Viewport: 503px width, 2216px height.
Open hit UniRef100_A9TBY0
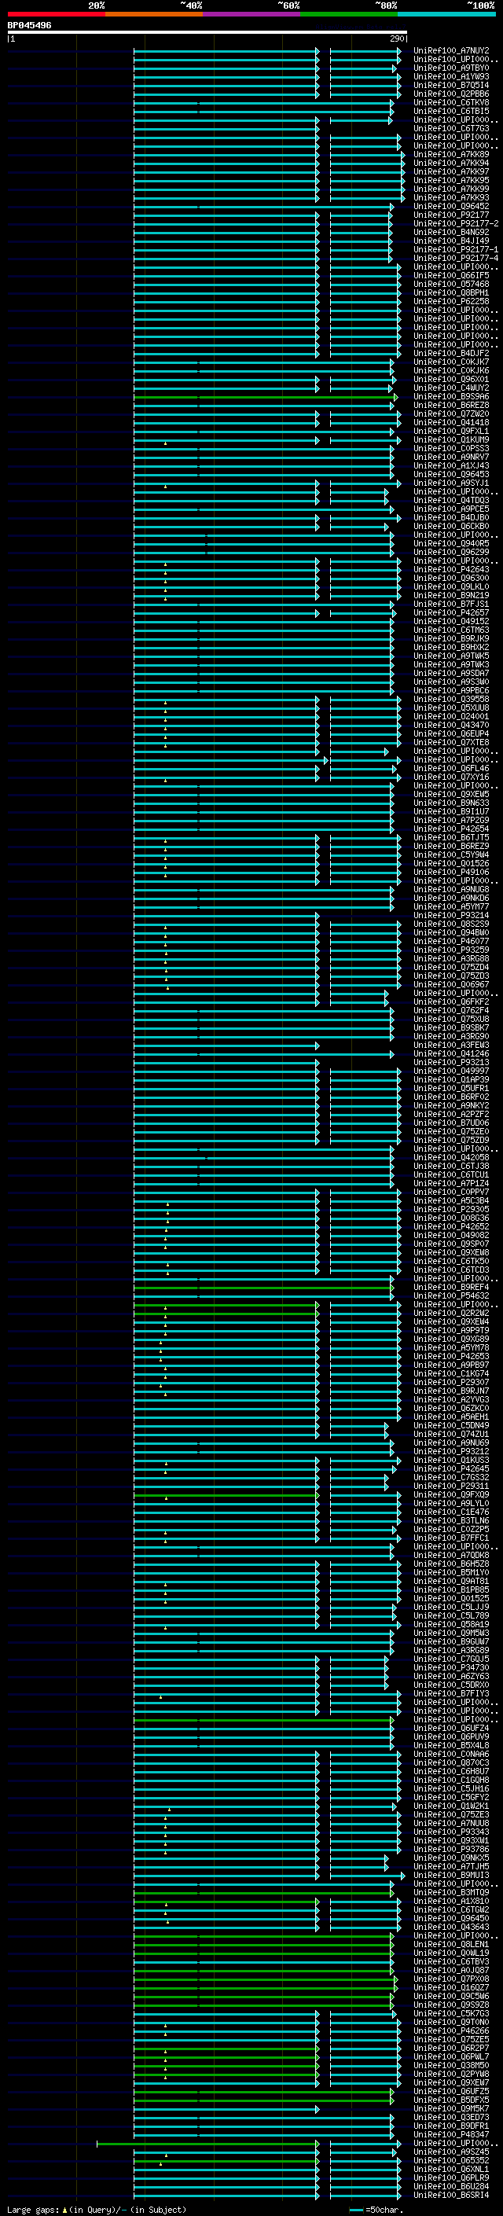coord(451,68)
